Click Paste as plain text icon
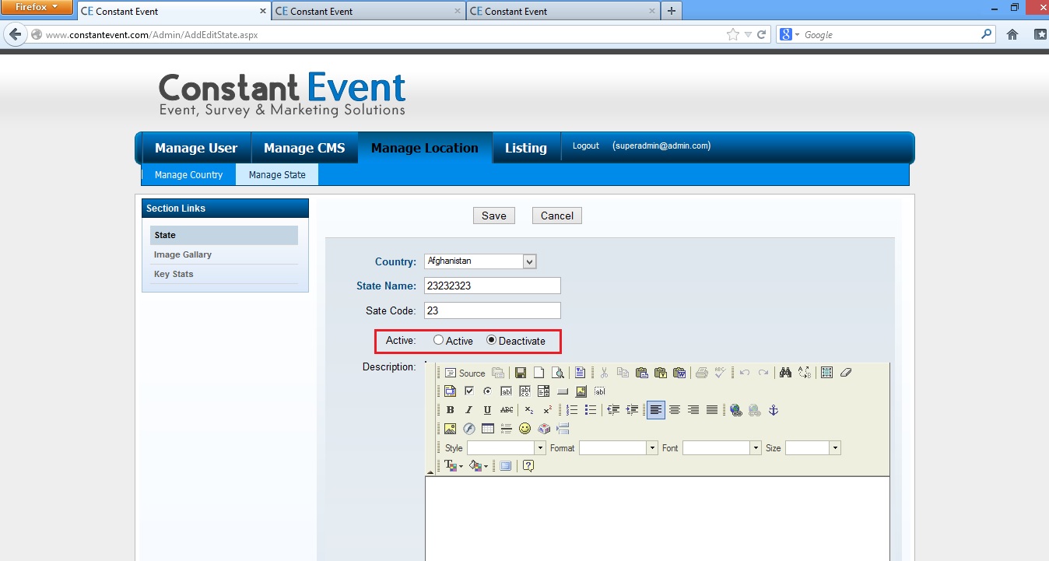The width and height of the screenshot is (1049, 561). 660,373
